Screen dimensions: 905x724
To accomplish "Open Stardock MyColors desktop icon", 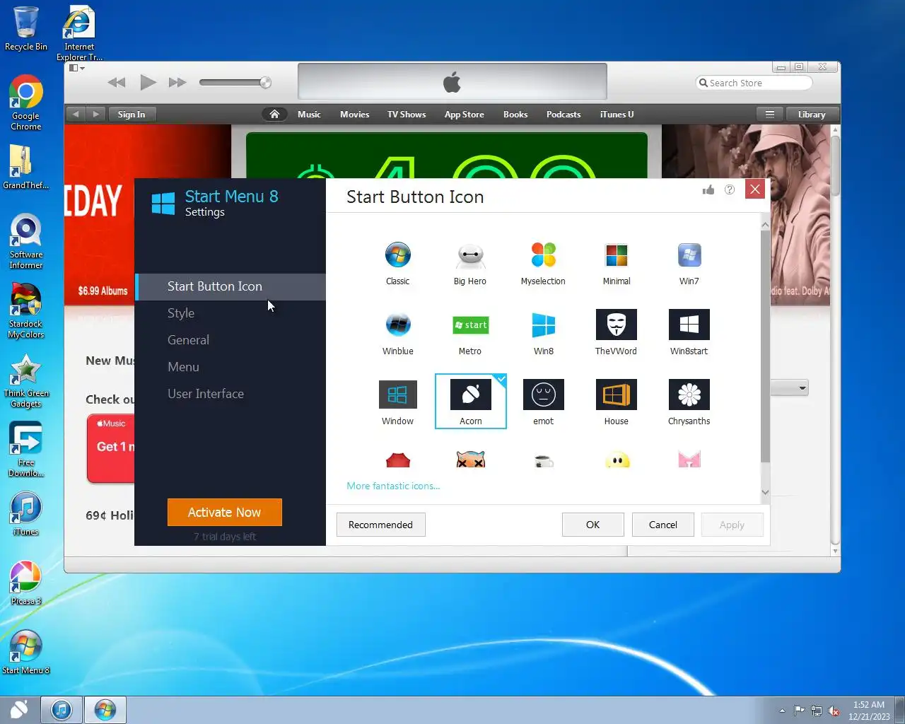I will (26, 311).
